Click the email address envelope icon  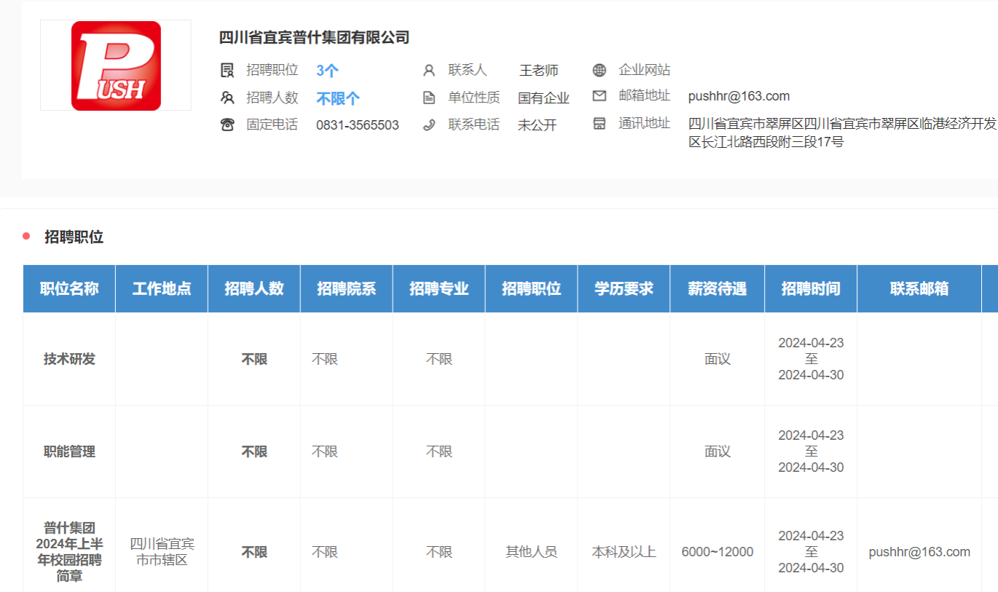pyautogui.click(x=600, y=96)
